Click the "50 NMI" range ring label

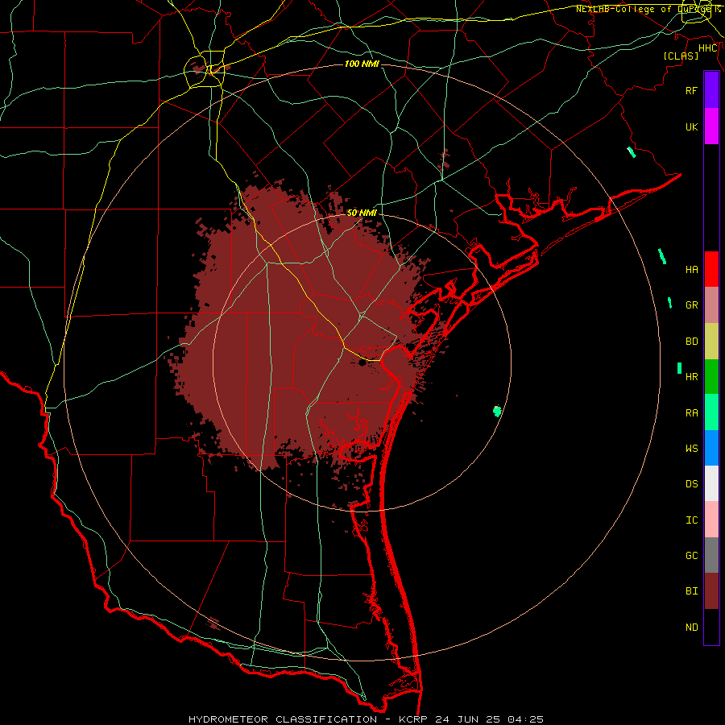[362, 213]
